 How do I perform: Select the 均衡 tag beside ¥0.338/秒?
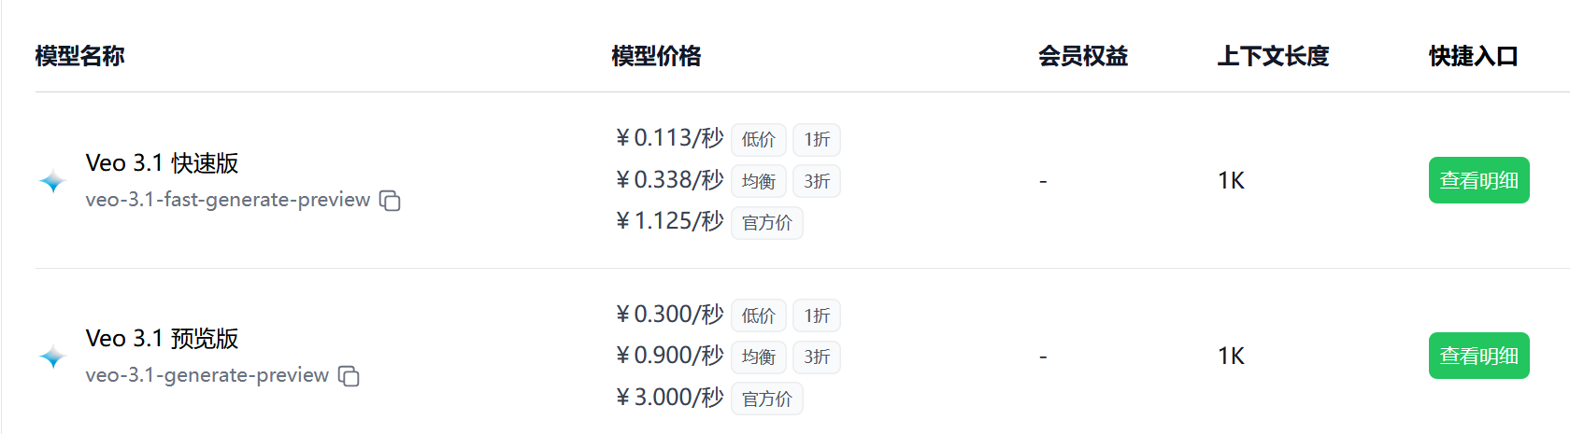(758, 181)
